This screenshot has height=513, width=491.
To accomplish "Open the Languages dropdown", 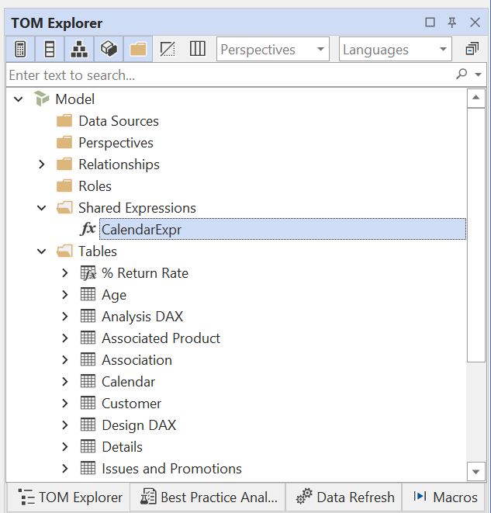I will (x=396, y=49).
